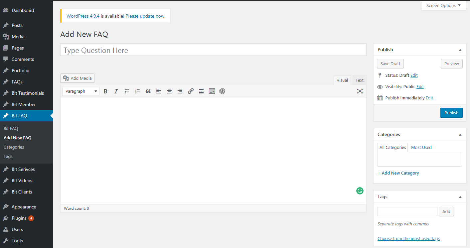
Task: Open Plugins in the sidebar menu
Action: click(19, 218)
